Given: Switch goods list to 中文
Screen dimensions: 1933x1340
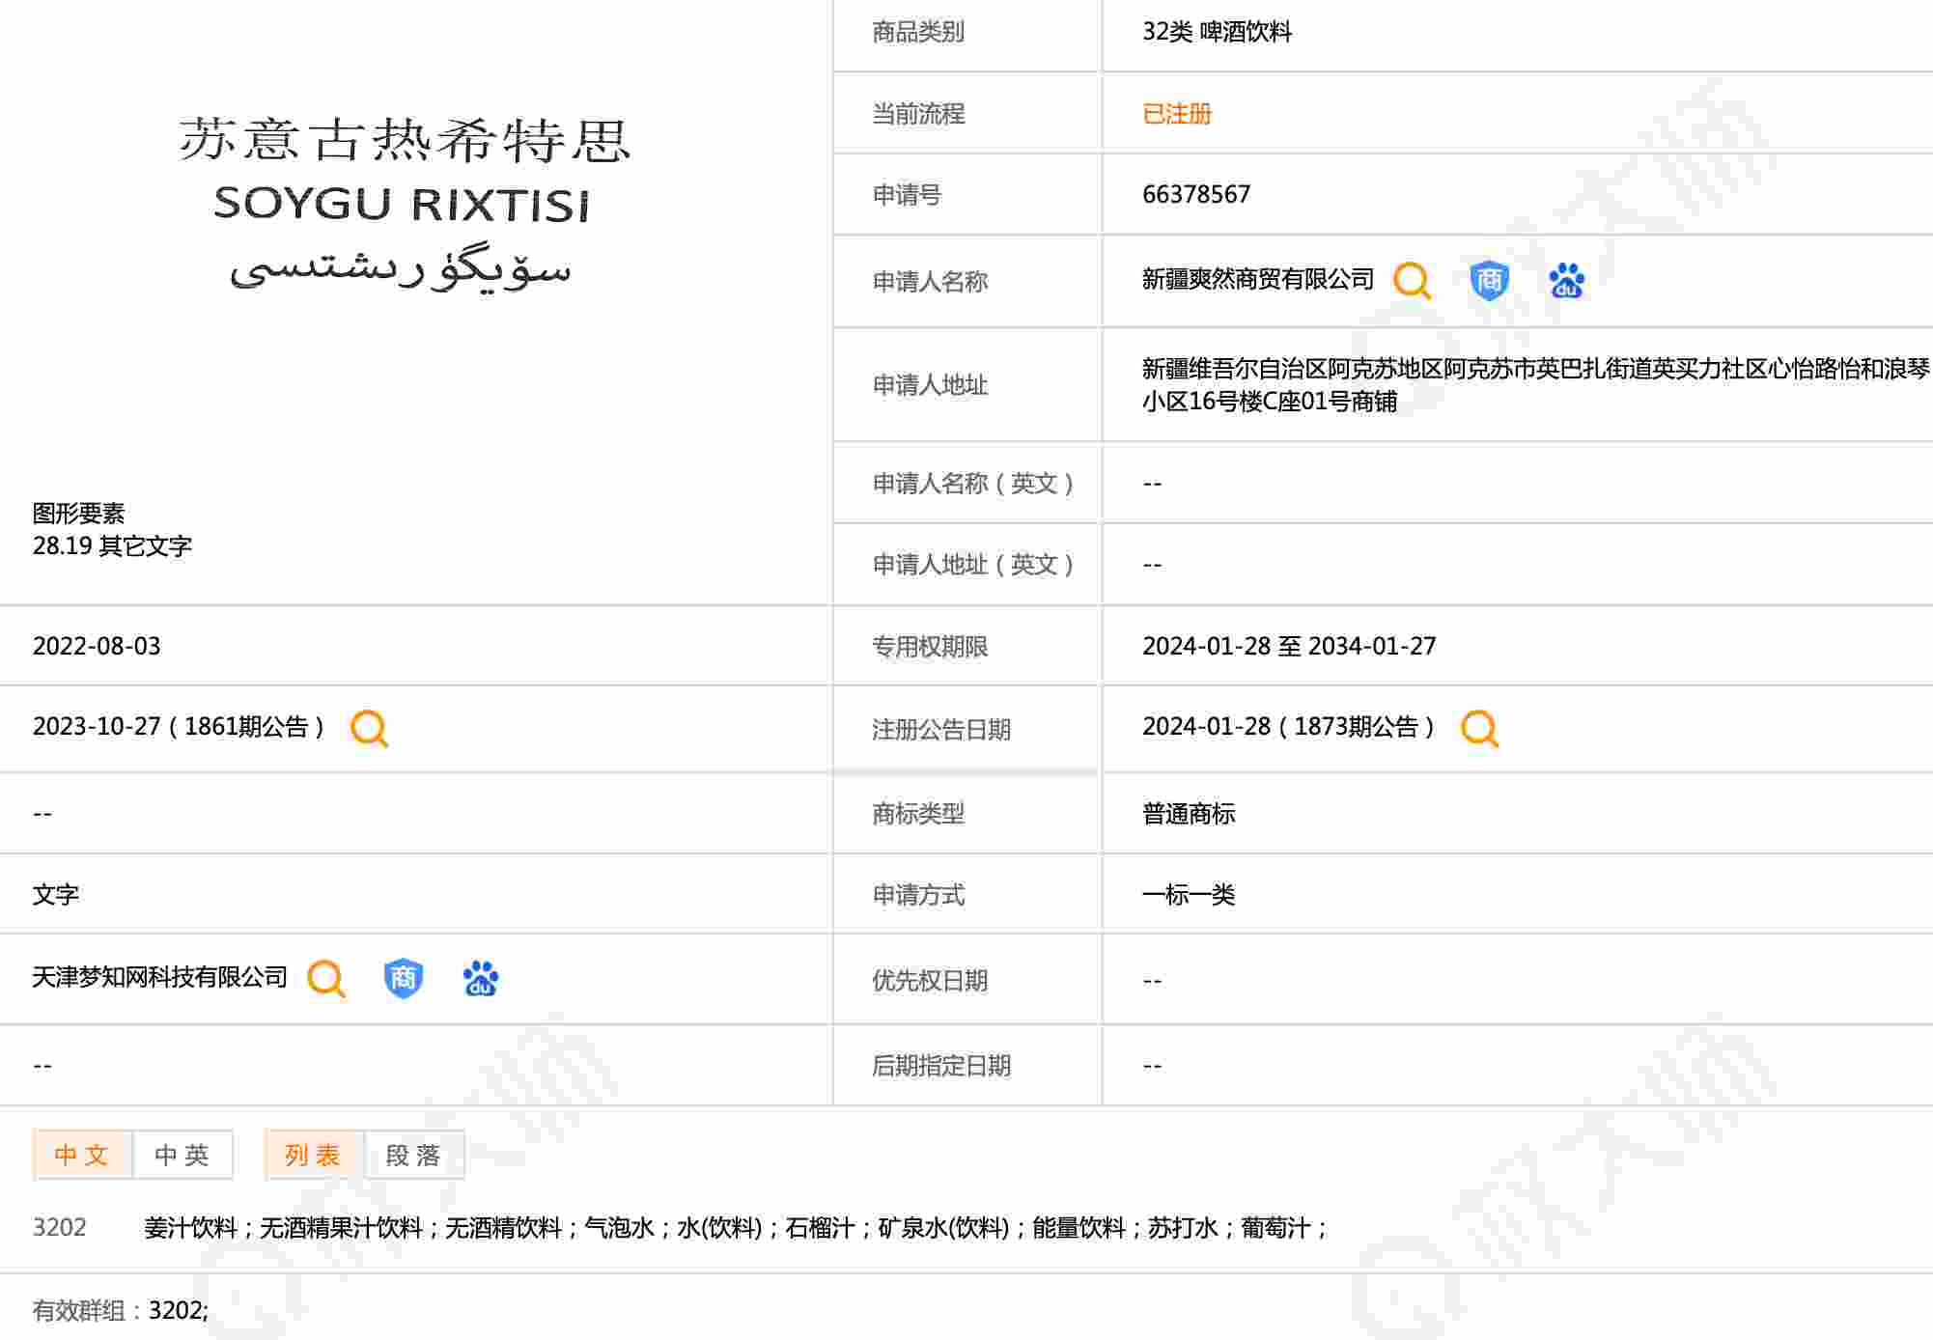Looking at the screenshot, I should point(82,1155).
